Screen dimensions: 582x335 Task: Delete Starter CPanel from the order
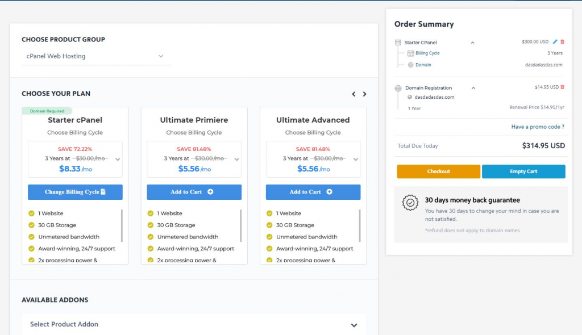pyautogui.click(x=563, y=42)
